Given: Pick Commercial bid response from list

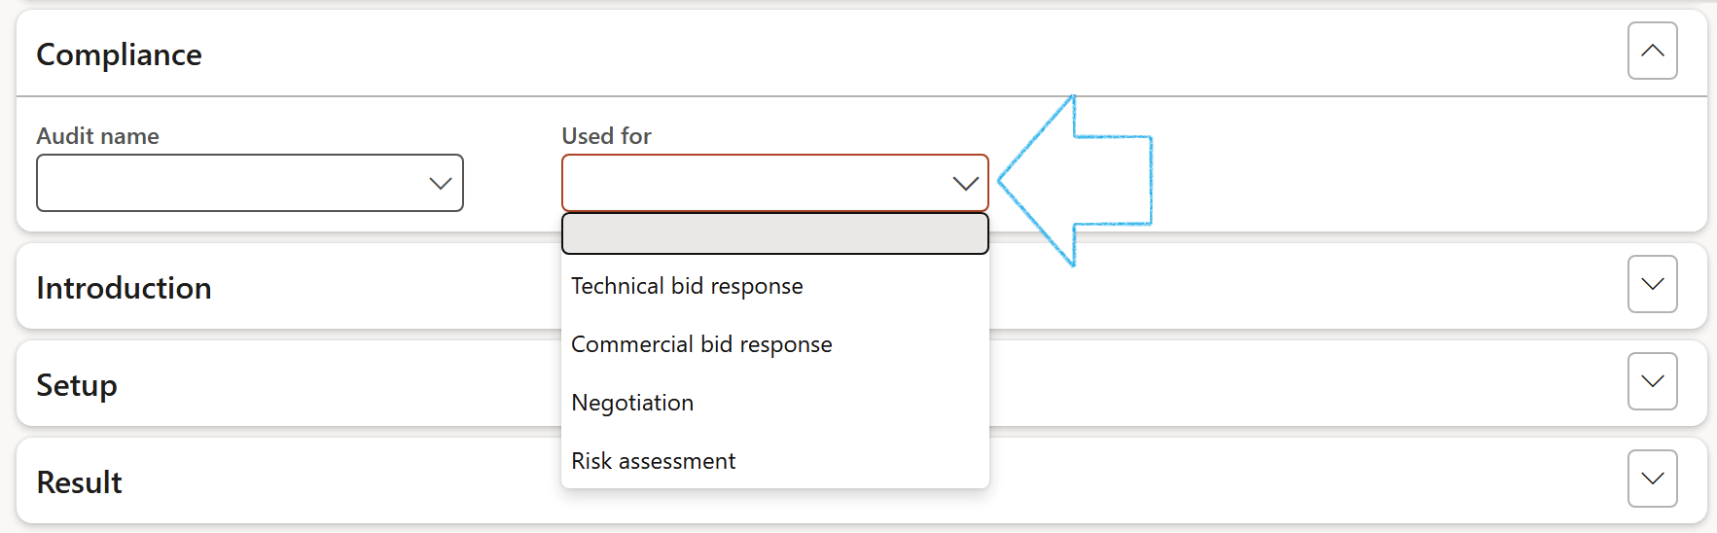Looking at the screenshot, I should (x=701, y=344).
